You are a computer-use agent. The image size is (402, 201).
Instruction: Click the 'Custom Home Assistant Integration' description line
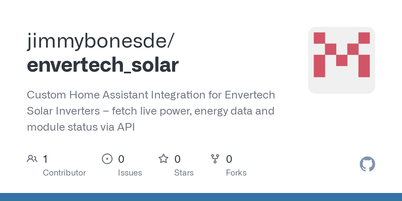(x=151, y=95)
